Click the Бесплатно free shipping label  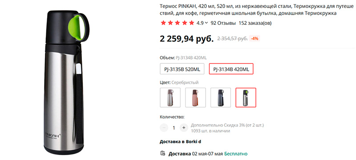click(x=236, y=154)
